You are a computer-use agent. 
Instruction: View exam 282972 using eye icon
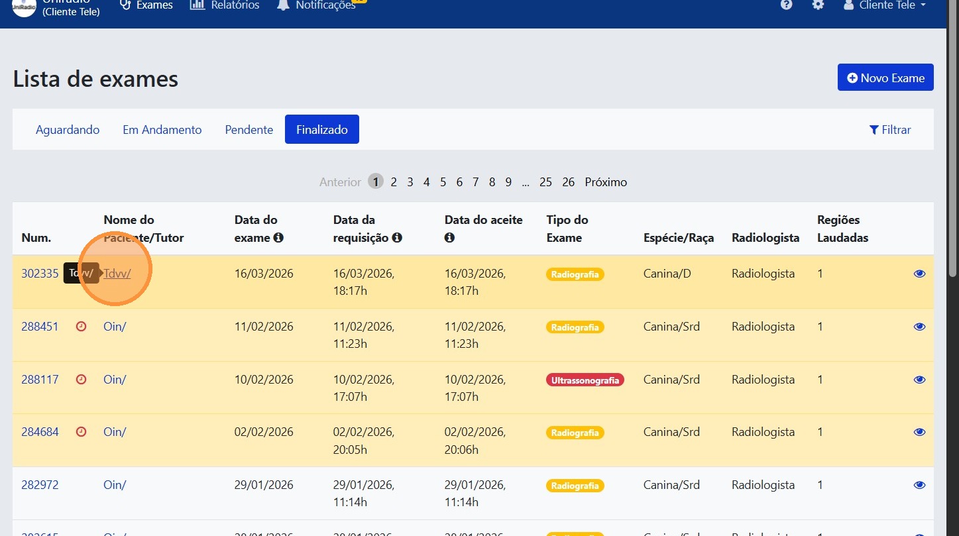click(919, 485)
